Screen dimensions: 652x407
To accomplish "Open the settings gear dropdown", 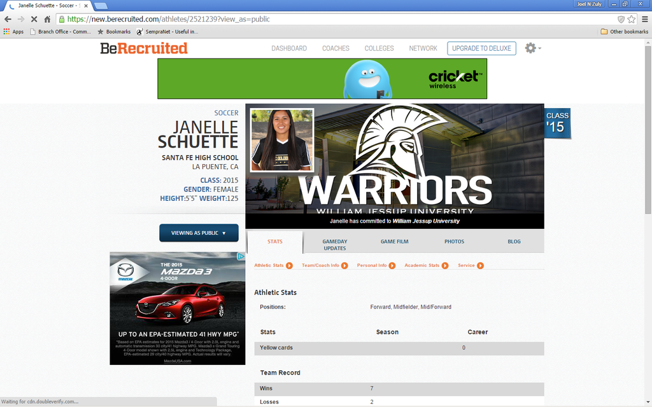I will tap(533, 48).
